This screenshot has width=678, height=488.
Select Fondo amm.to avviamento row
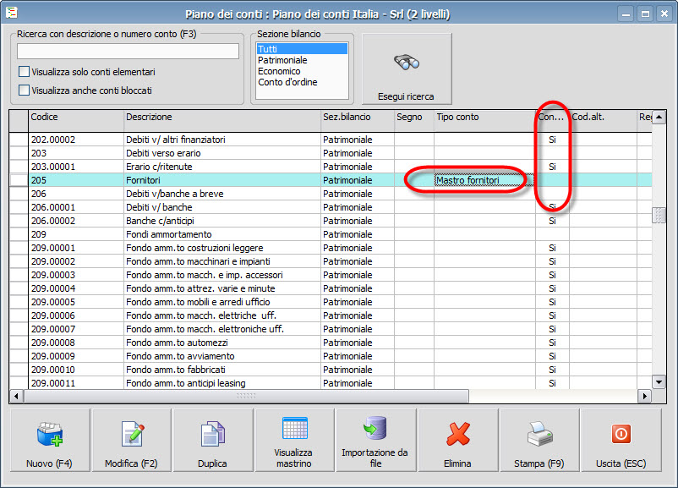pos(331,356)
